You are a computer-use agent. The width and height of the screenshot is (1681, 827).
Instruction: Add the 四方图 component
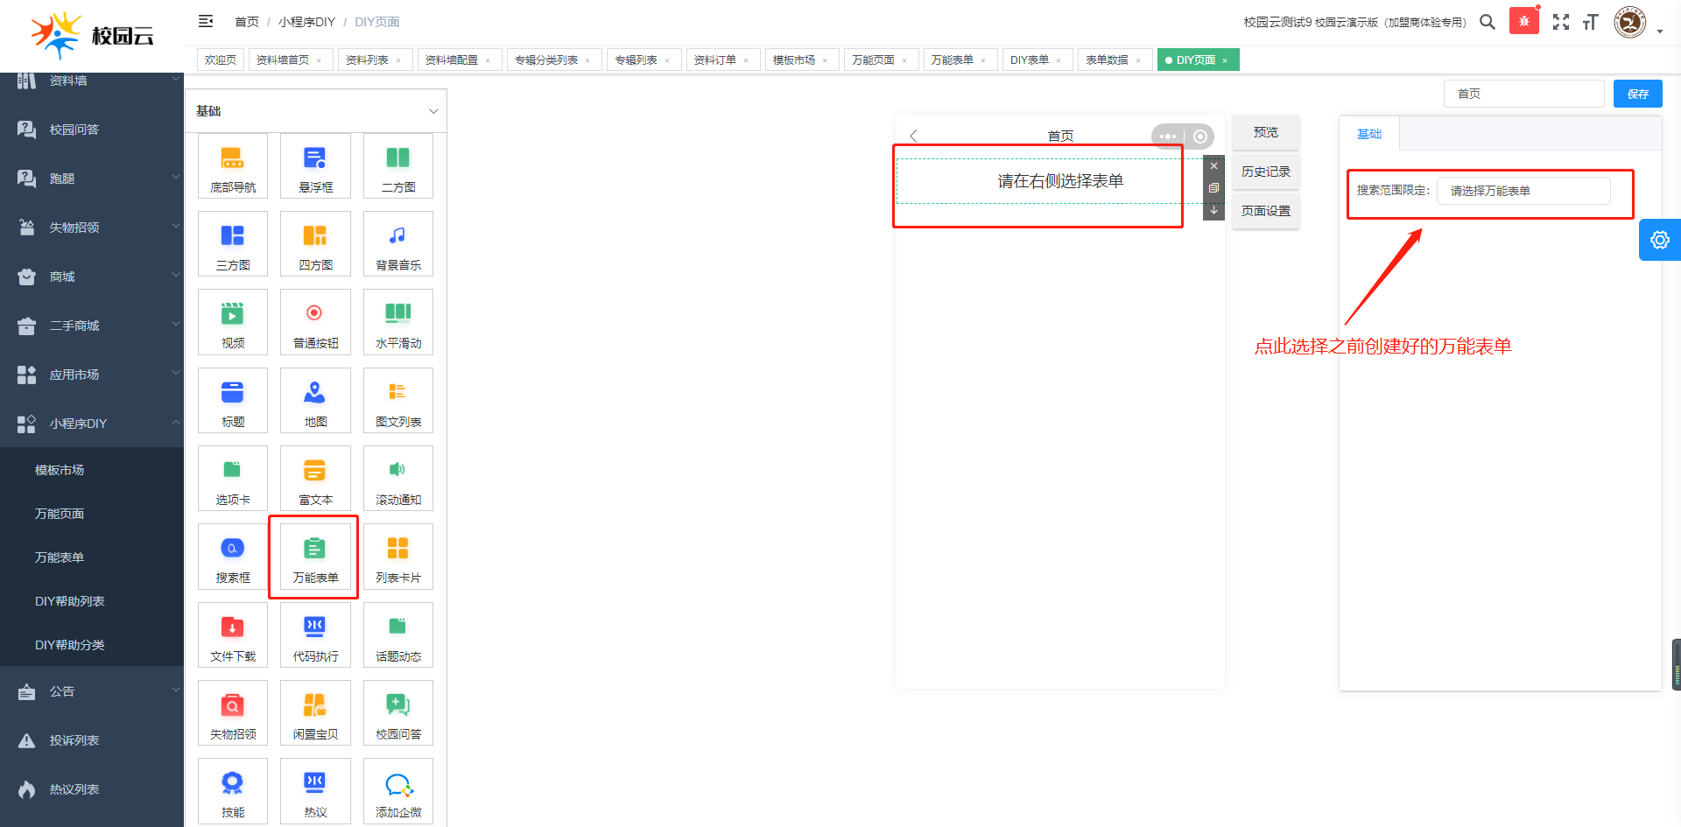coord(315,244)
